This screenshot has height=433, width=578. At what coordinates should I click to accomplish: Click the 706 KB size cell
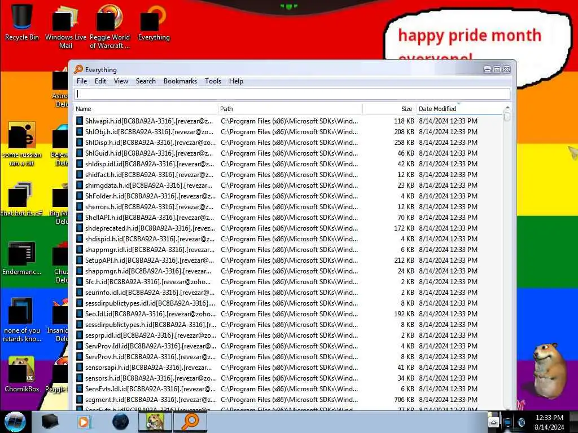tap(404, 399)
